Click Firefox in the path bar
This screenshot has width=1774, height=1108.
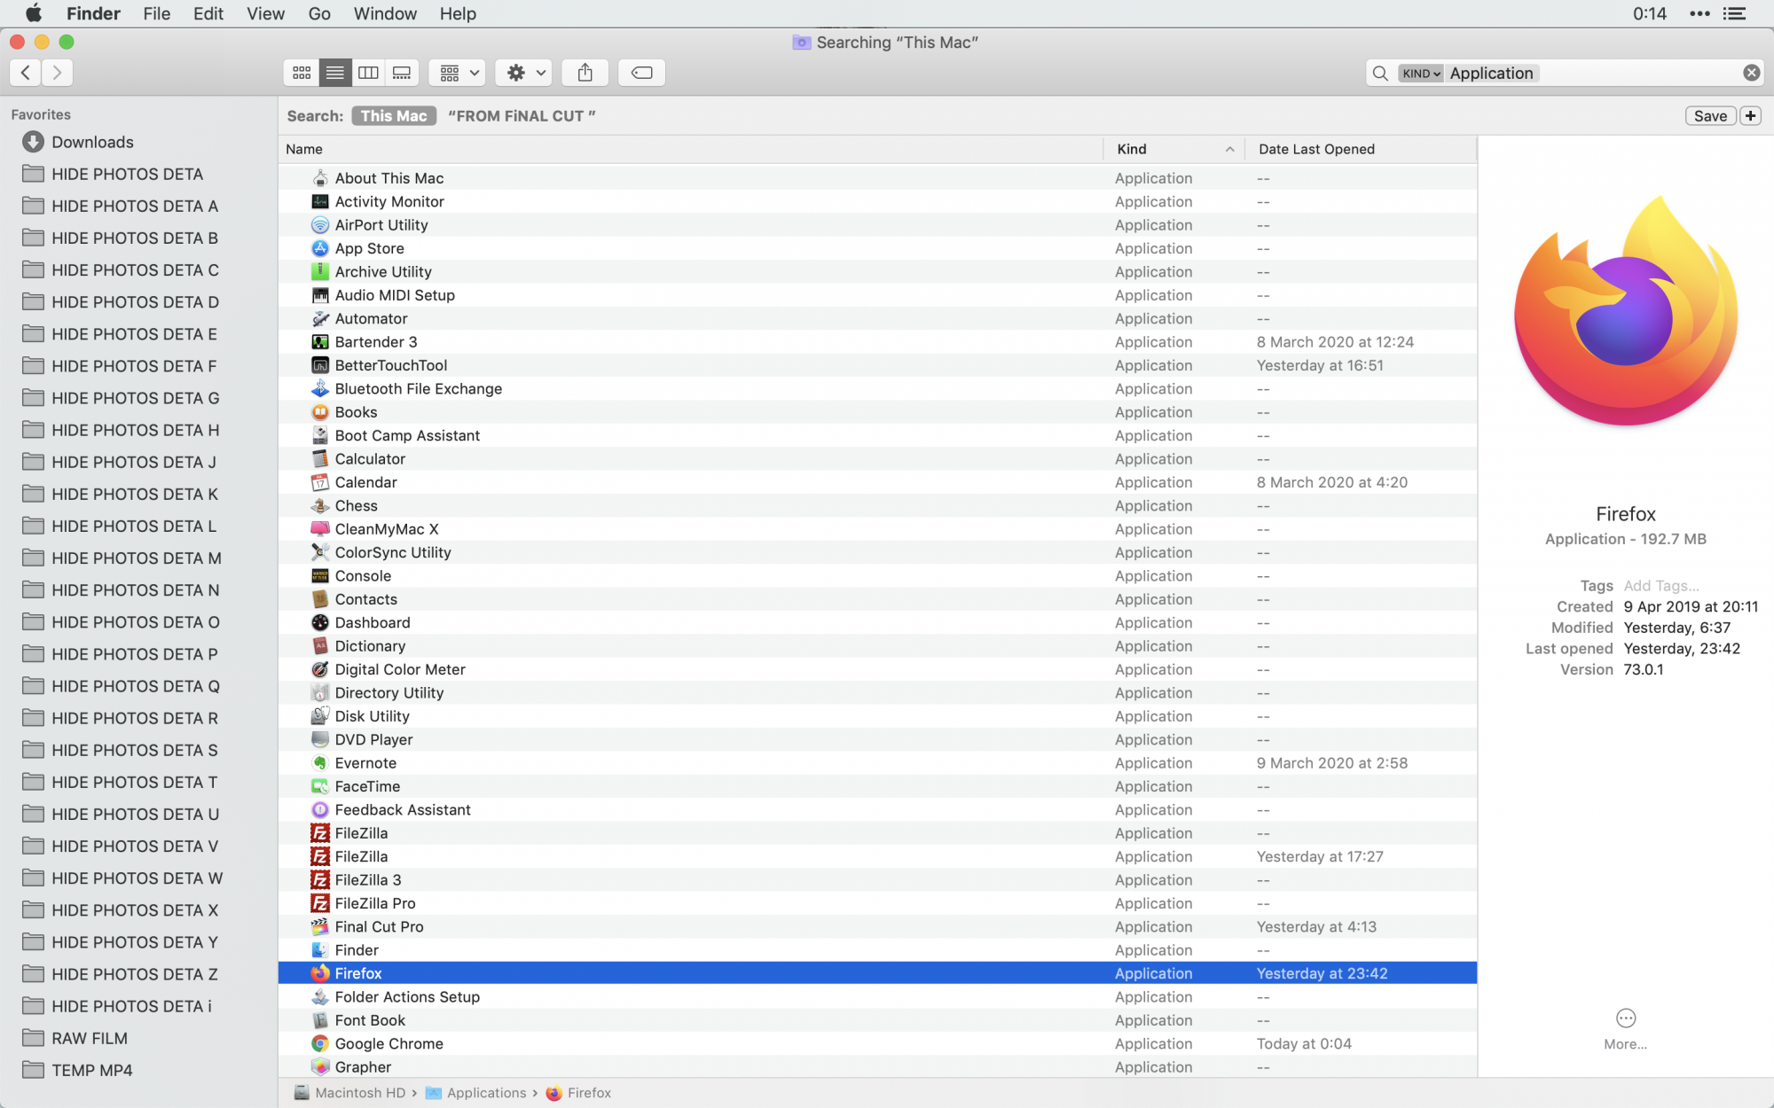click(578, 1093)
